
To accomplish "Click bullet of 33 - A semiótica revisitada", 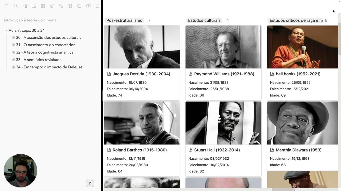I will click(14, 60).
